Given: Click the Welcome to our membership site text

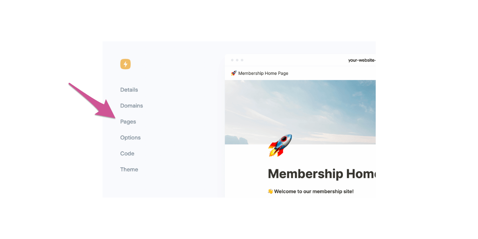Looking at the screenshot, I should coord(314,192).
